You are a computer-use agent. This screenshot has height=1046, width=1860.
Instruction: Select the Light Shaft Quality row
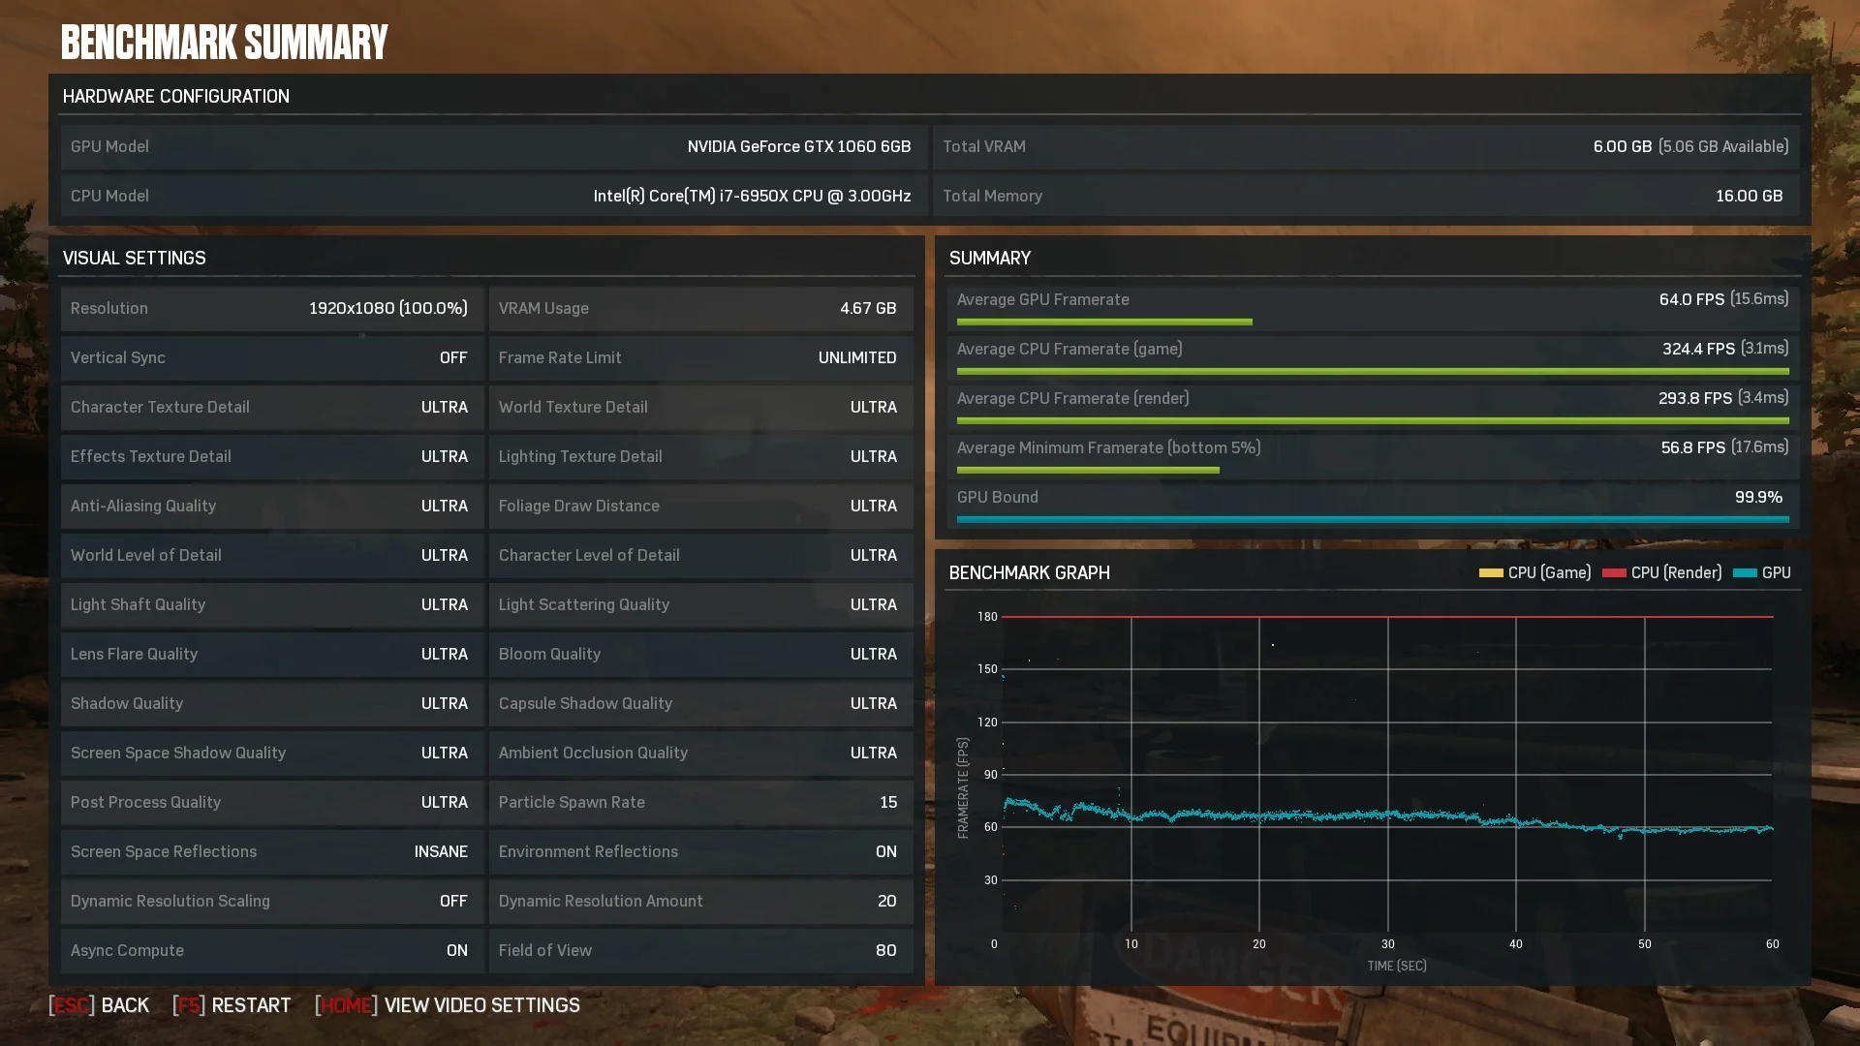click(x=272, y=604)
